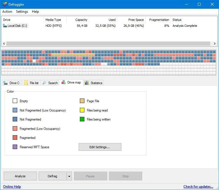Click Files being read yellow swatch
Viewport: 219px width, 190px height.
[x=82, y=110]
